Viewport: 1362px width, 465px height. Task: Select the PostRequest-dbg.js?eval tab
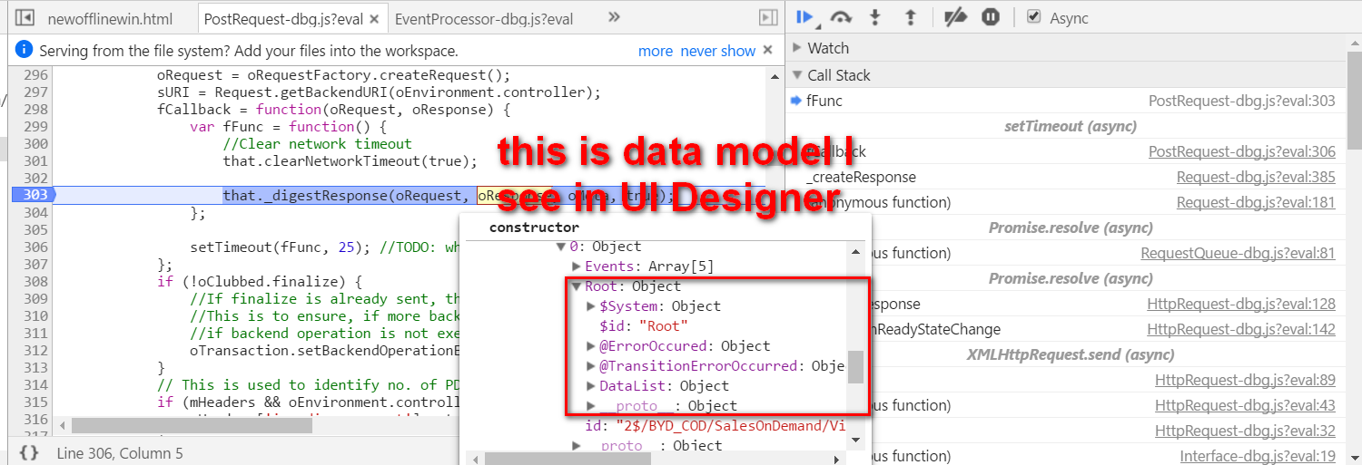[x=284, y=18]
